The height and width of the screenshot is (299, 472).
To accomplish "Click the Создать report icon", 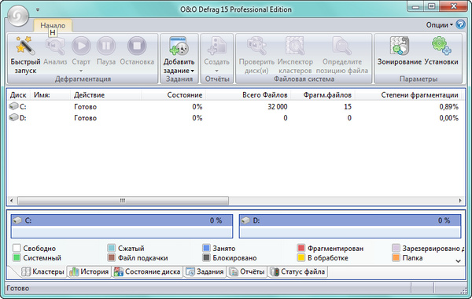I will tap(217, 46).
